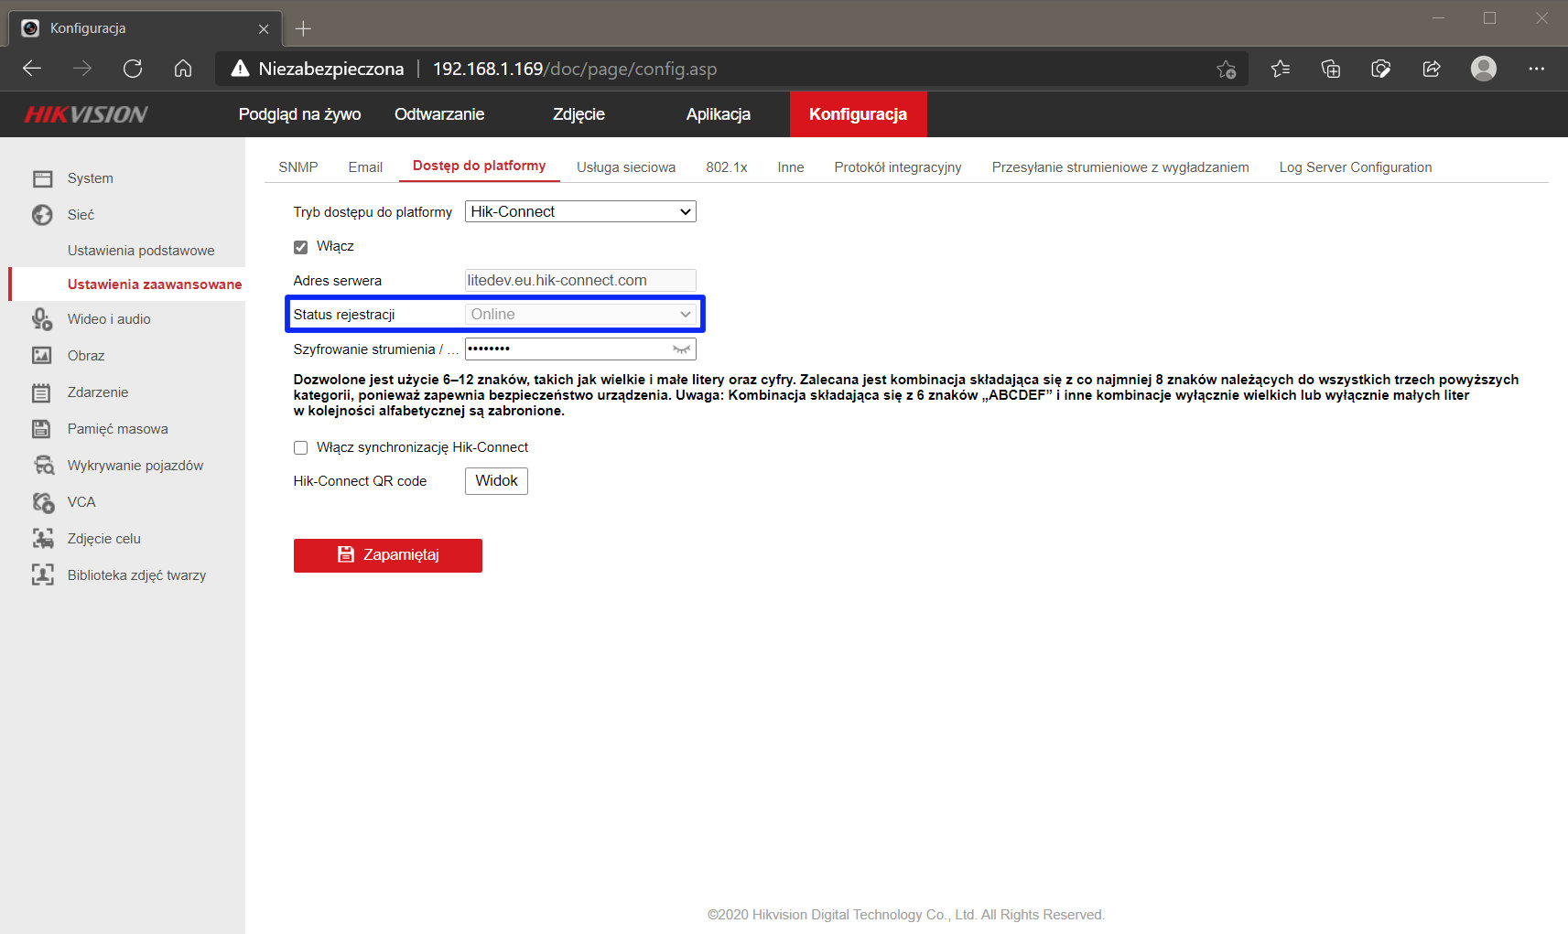Open the Collections icon in browser toolbar

(x=1331, y=69)
